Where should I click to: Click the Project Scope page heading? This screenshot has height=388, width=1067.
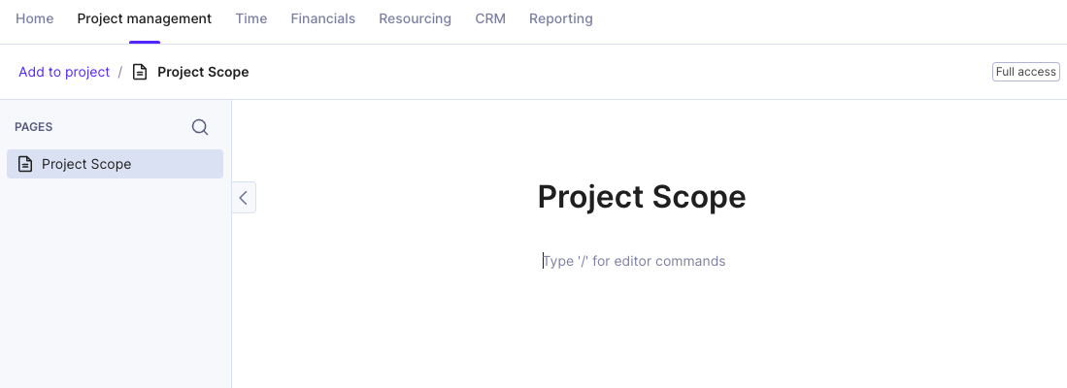click(x=642, y=197)
